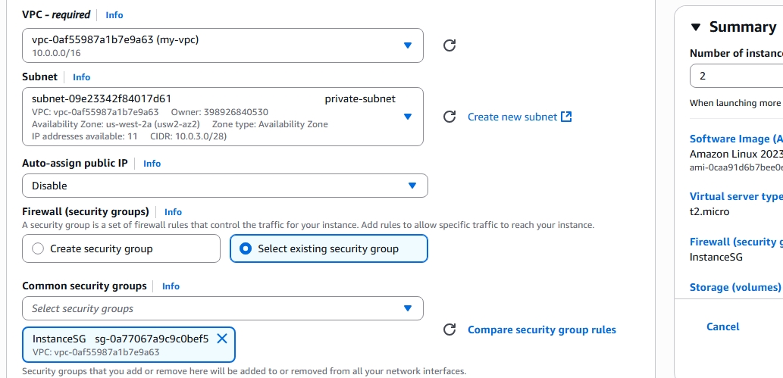Viewport: 783px width, 378px height.
Task: Show Info for Auto-assign public IP
Action: tap(152, 164)
